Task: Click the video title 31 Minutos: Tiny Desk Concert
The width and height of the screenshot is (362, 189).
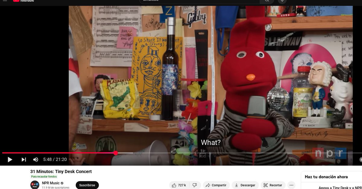Action: tap(61, 171)
